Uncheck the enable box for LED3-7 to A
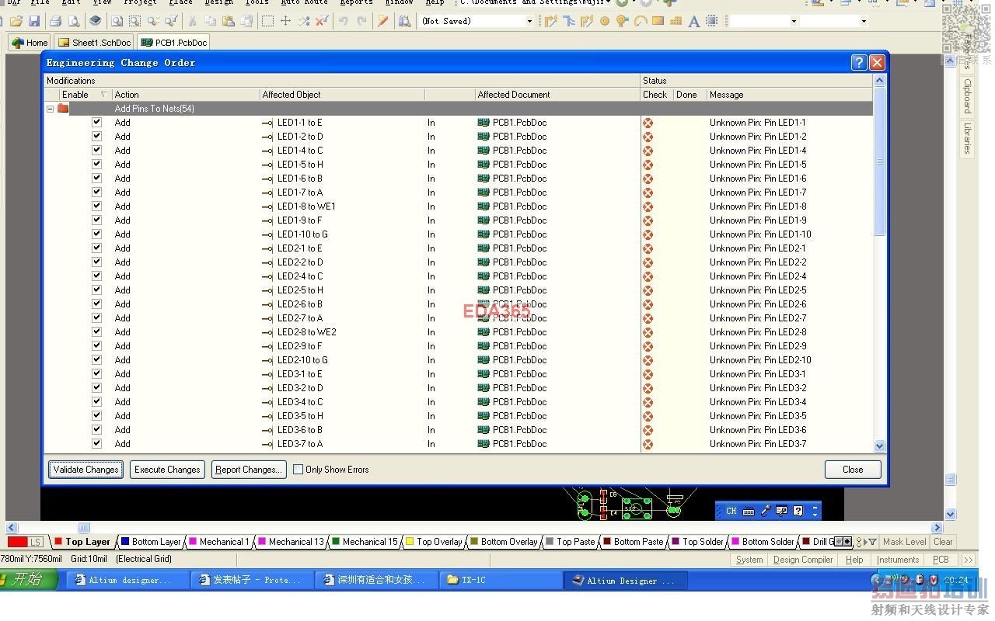The image size is (995, 621). point(96,443)
